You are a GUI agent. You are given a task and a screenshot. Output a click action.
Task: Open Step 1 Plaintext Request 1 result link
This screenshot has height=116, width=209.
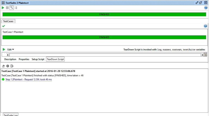tap(29, 80)
